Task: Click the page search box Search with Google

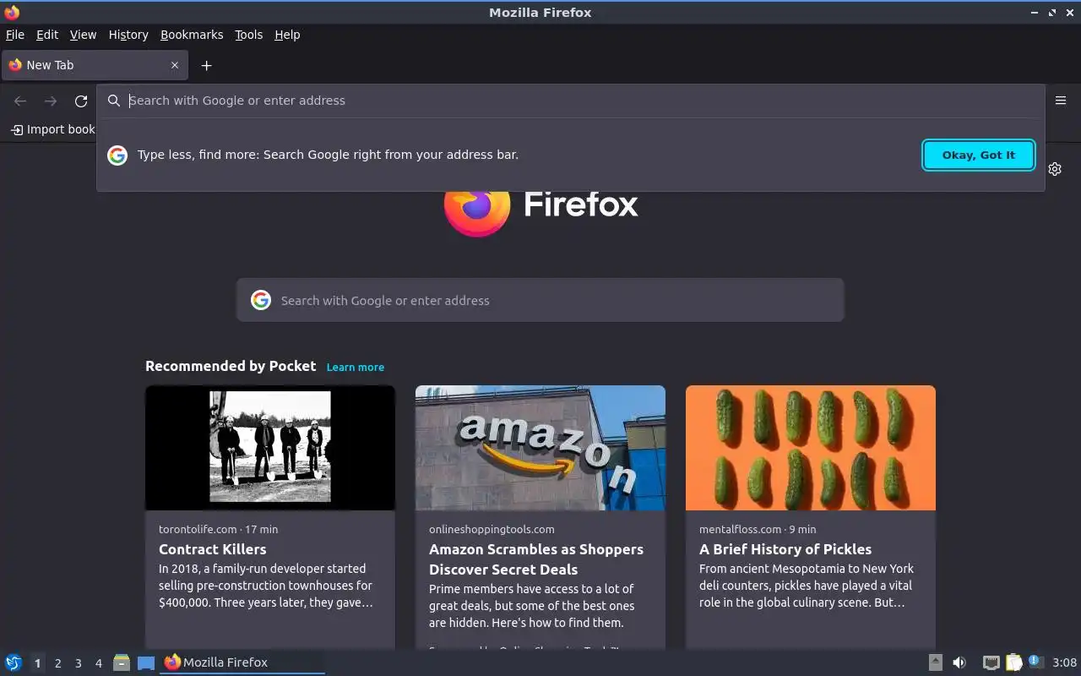Action: click(x=540, y=300)
